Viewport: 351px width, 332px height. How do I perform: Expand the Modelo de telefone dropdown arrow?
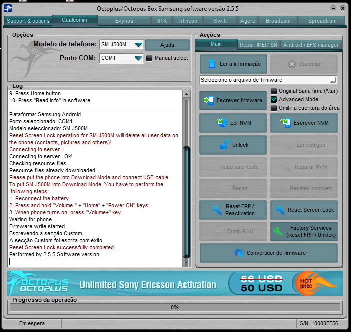point(138,45)
